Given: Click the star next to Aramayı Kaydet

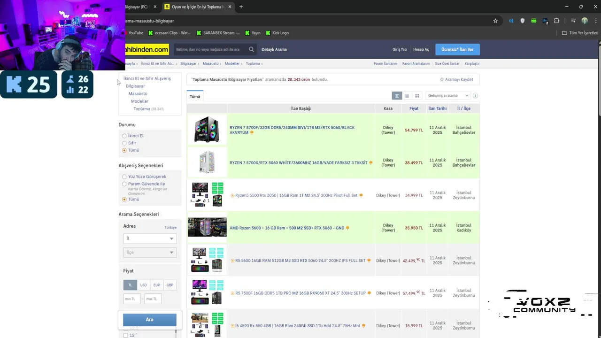Looking at the screenshot, I should click(x=442, y=79).
